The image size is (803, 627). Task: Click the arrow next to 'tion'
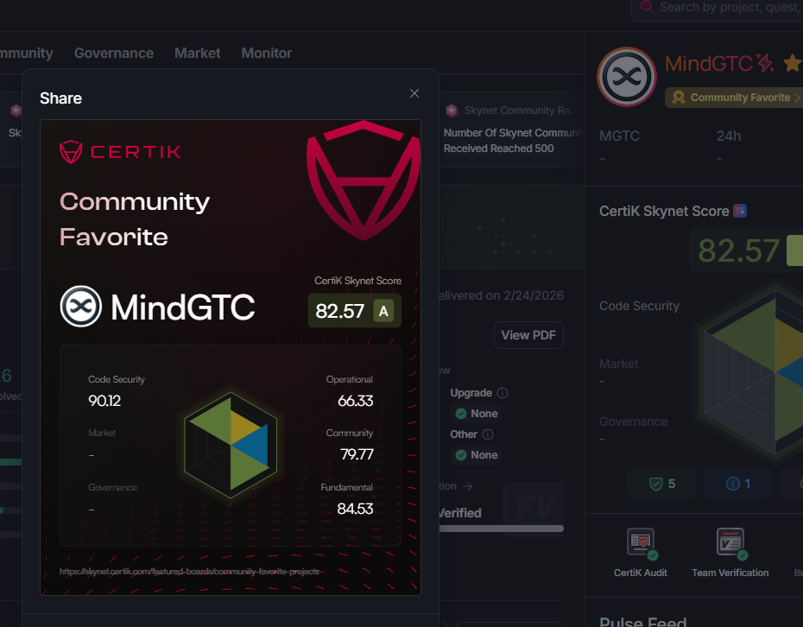(x=467, y=486)
